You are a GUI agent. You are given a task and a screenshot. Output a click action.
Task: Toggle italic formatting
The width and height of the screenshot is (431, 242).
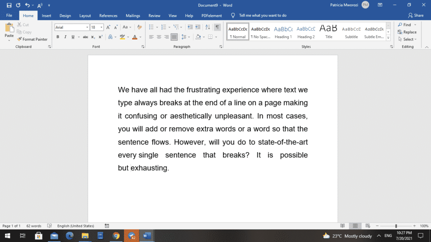pos(65,37)
